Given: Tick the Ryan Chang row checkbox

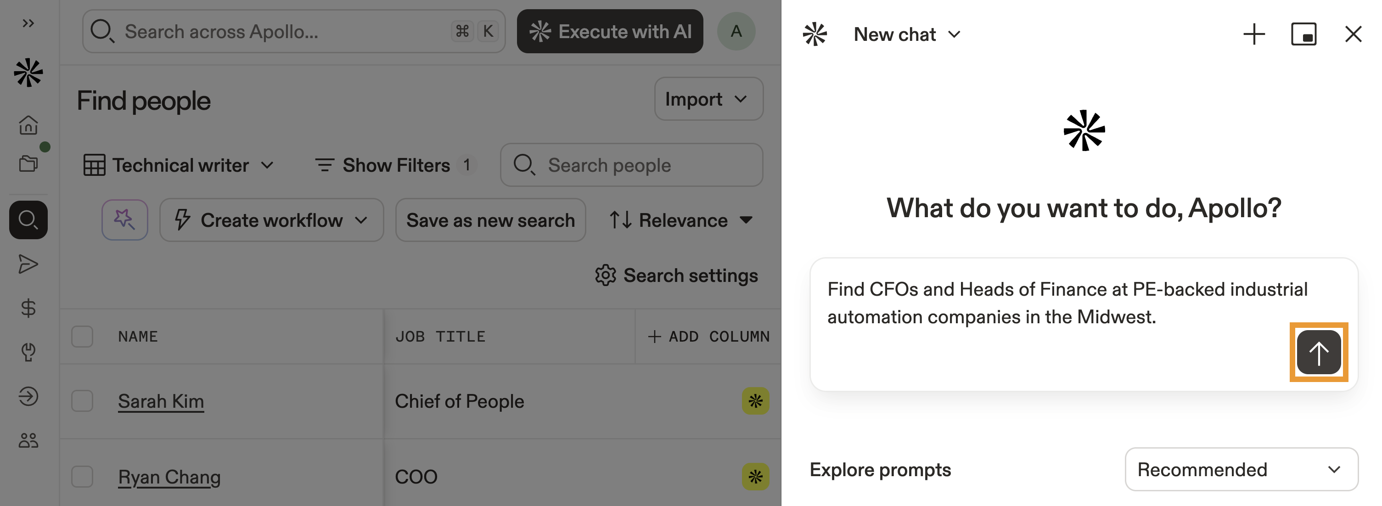Looking at the screenshot, I should tap(82, 477).
